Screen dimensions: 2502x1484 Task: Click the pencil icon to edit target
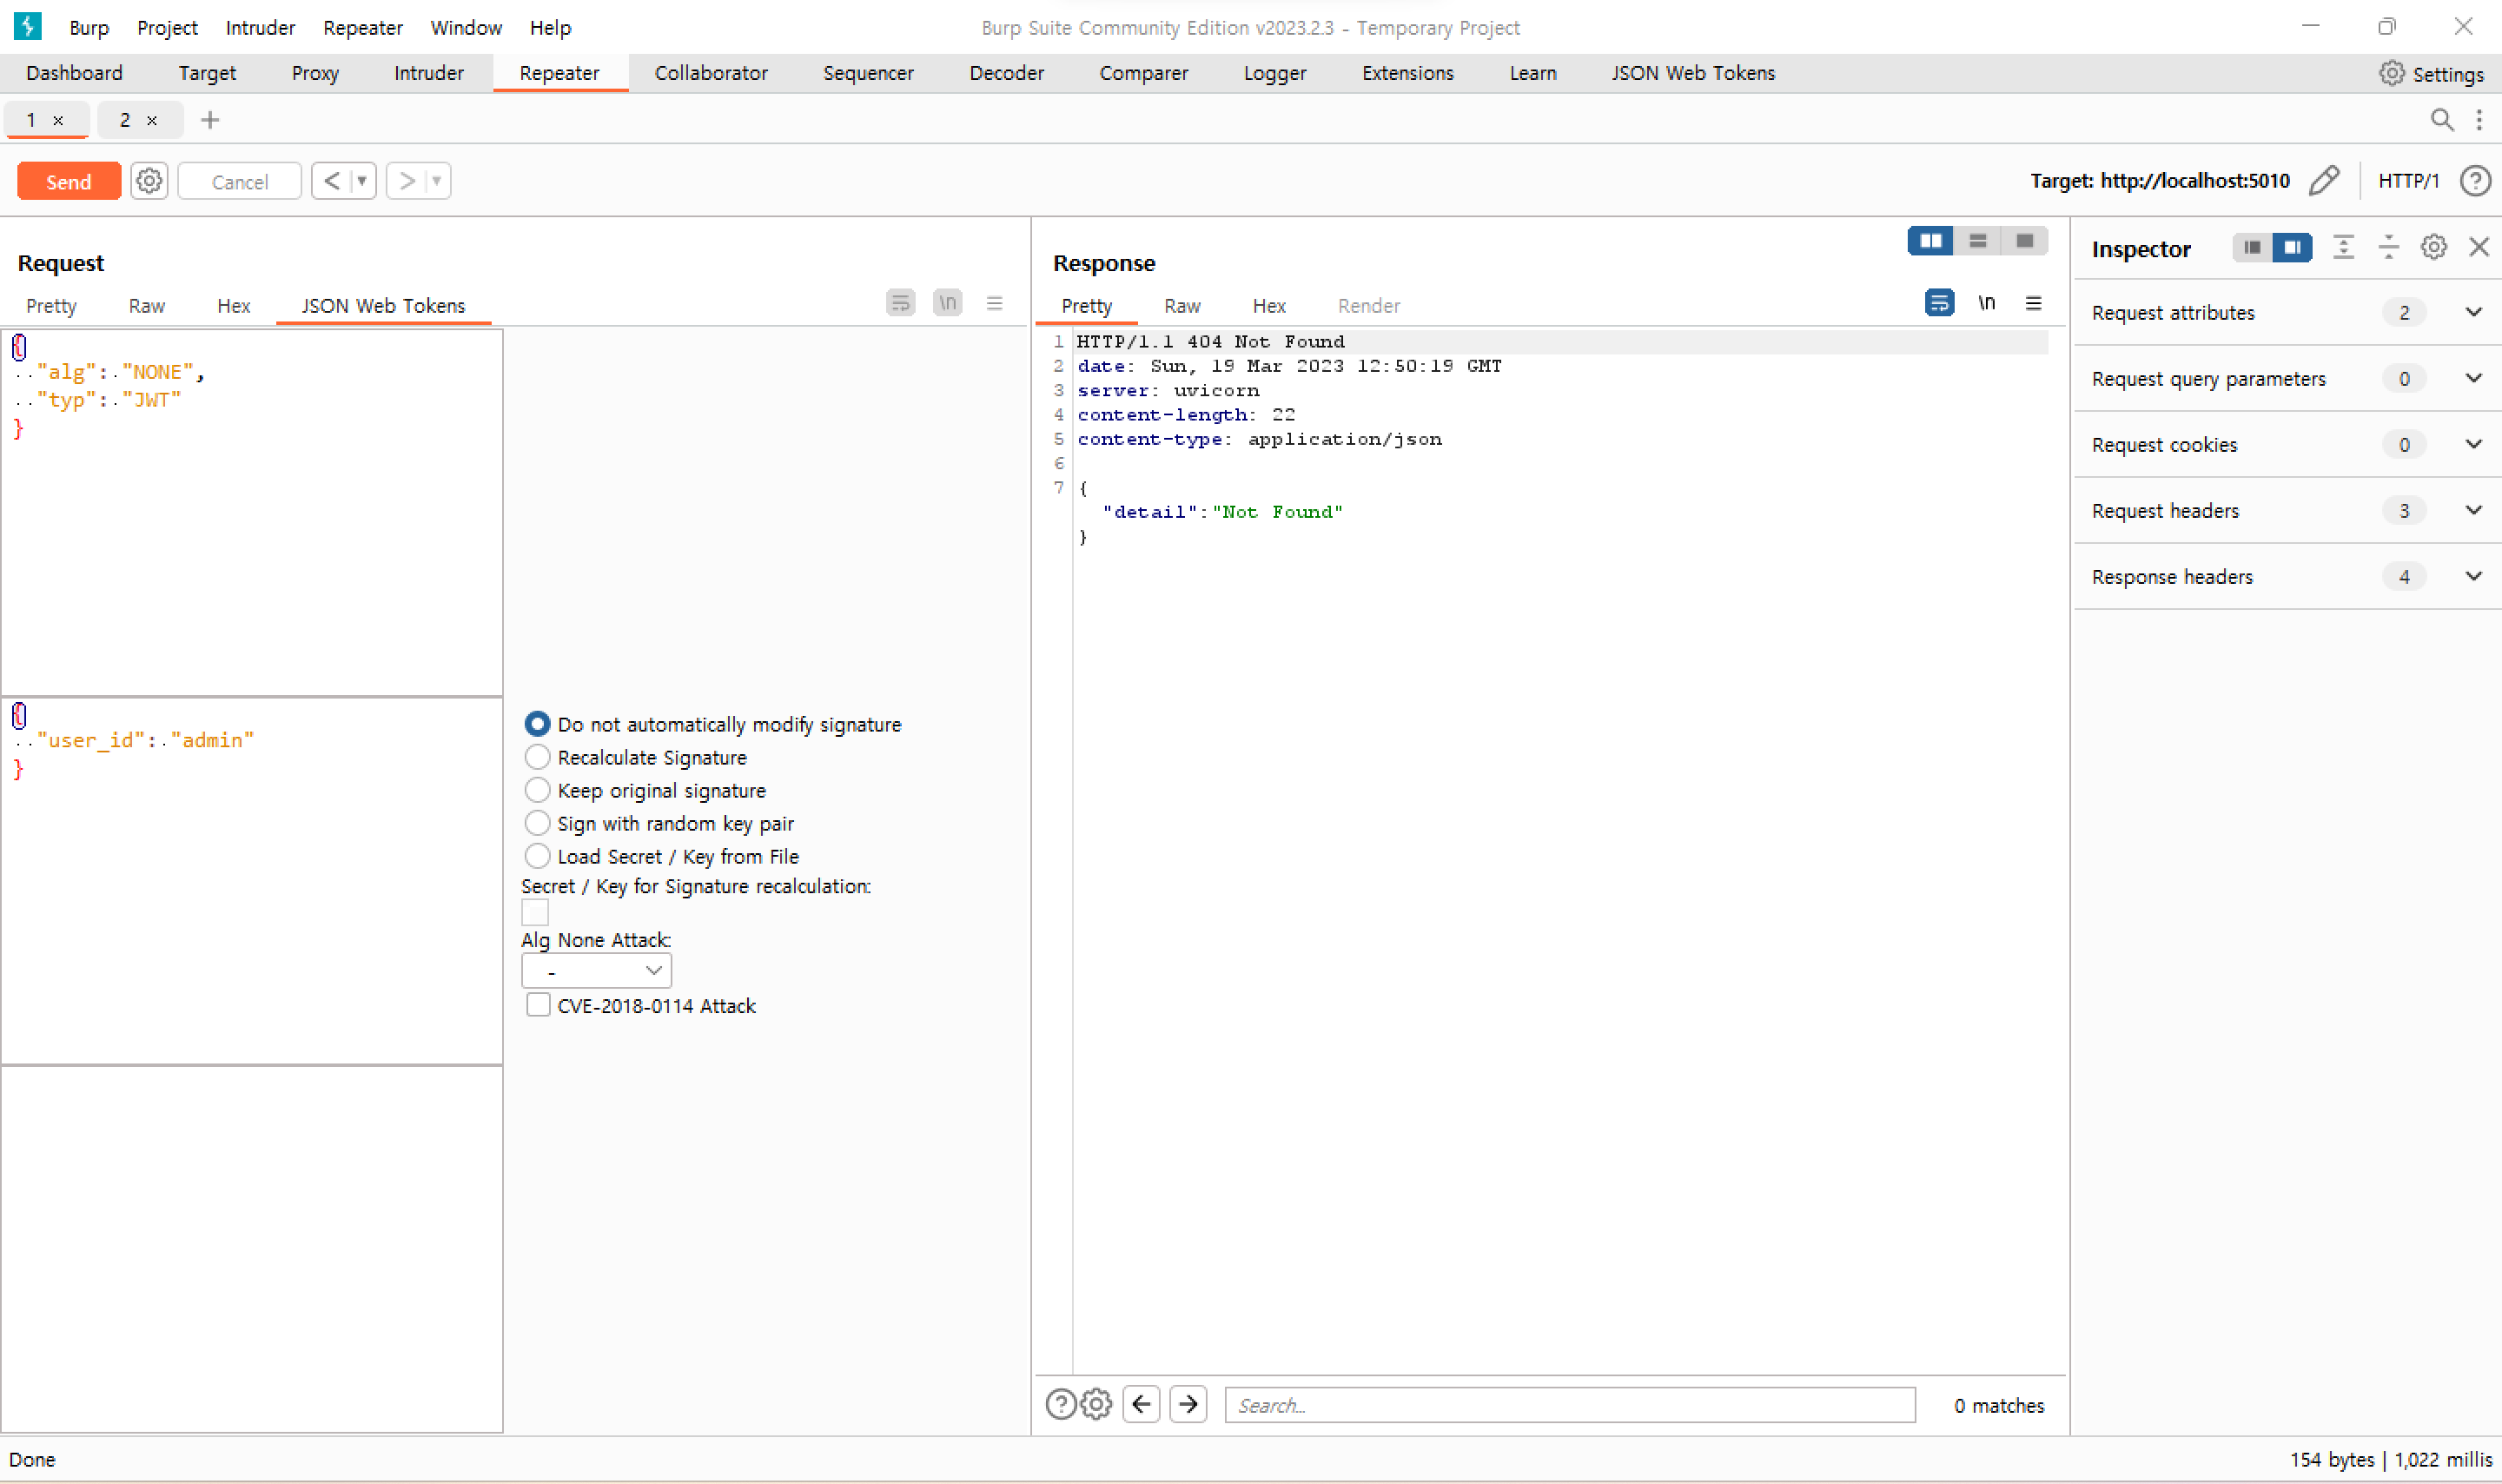[x=2324, y=181]
